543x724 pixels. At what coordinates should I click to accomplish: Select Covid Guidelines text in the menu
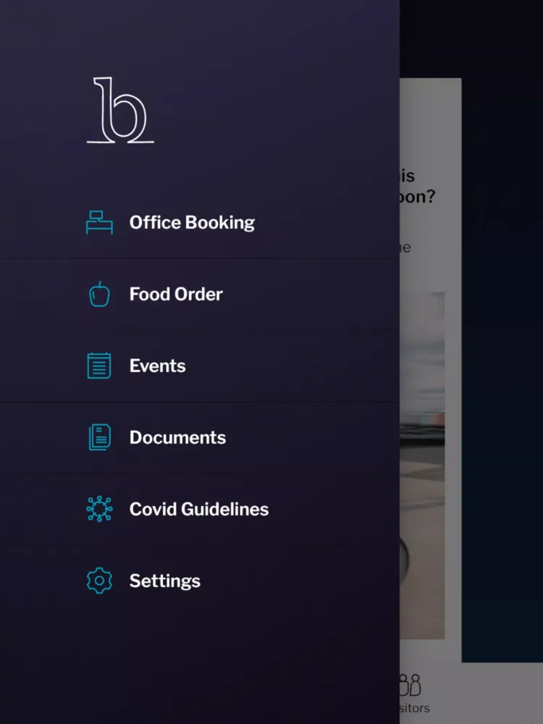(199, 509)
